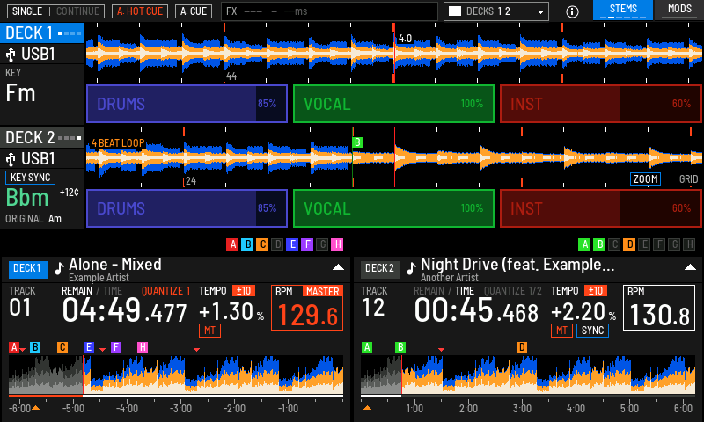The width and height of the screenshot is (704, 422).
Task: Open QUANTIZE 1 setting on Deck 1
Action: pos(165,291)
